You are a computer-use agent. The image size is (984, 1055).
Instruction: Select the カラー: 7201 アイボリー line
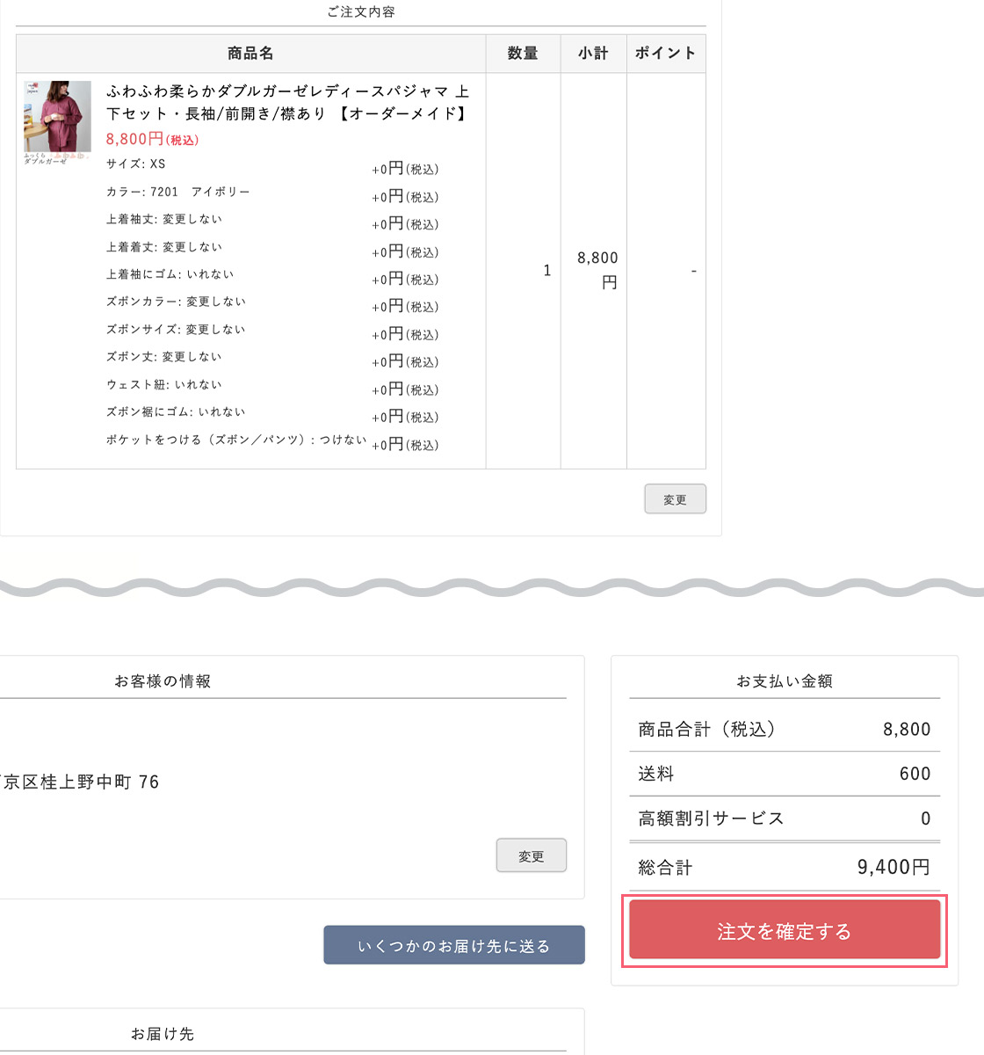click(x=178, y=192)
